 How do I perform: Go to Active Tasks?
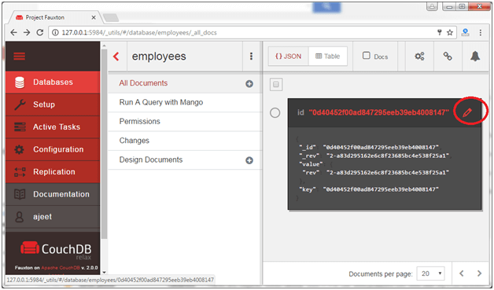coord(53,127)
